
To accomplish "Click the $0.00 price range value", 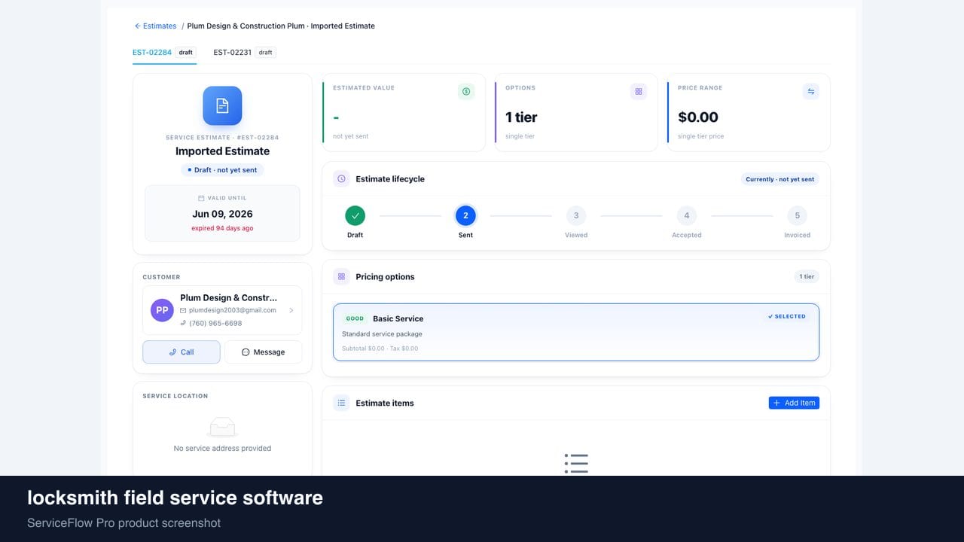I will (x=698, y=117).
